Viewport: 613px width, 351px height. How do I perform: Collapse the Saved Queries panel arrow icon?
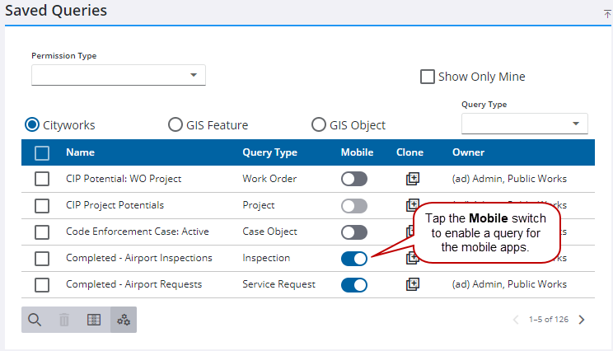point(607,14)
